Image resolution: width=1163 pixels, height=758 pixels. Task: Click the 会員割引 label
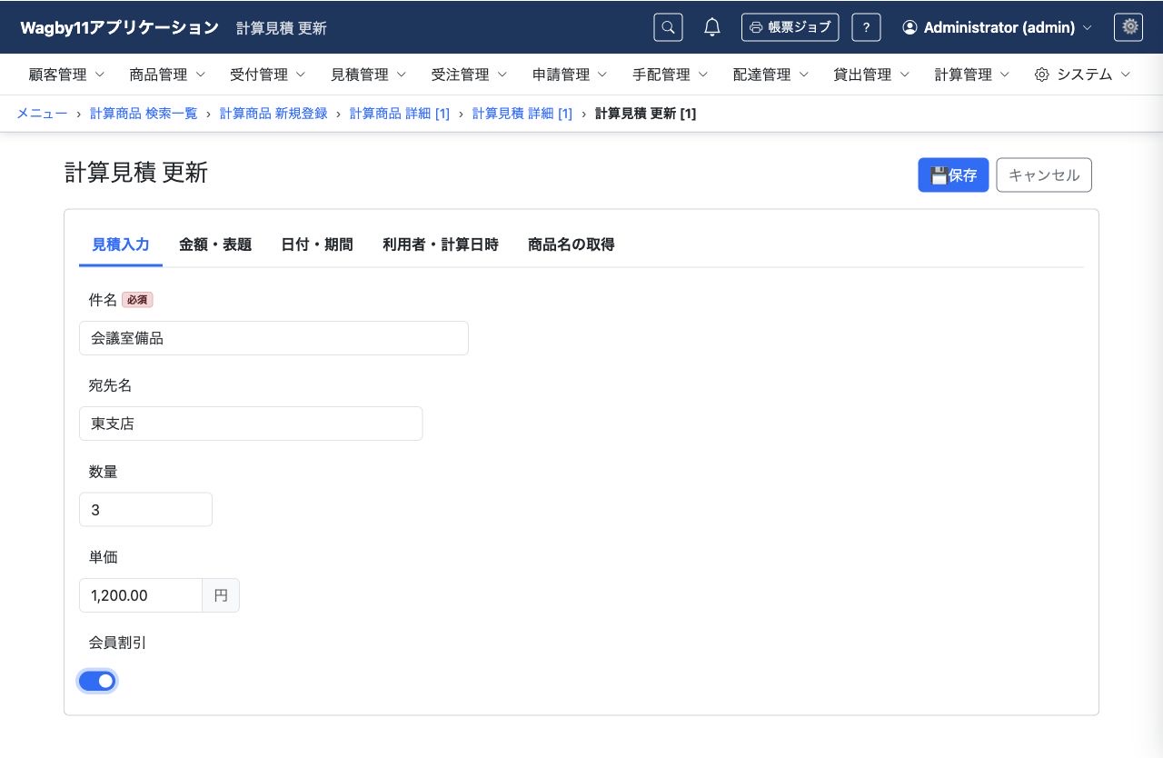click(117, 643)
